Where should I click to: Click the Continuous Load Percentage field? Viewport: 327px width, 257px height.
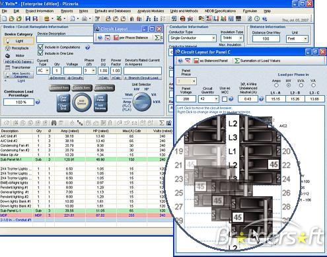[x=18, y=102]
